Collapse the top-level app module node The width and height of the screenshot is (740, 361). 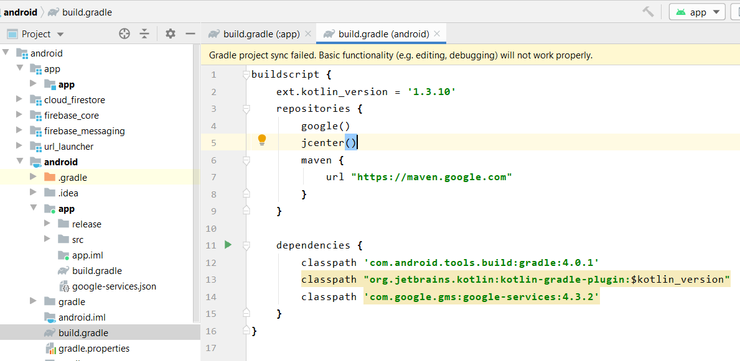click(20, 68)
